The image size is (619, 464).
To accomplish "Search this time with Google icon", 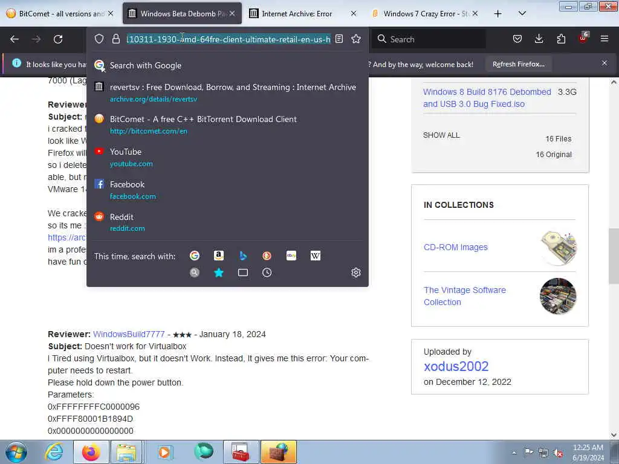I will pyautogui.click(x=195, y=256).
